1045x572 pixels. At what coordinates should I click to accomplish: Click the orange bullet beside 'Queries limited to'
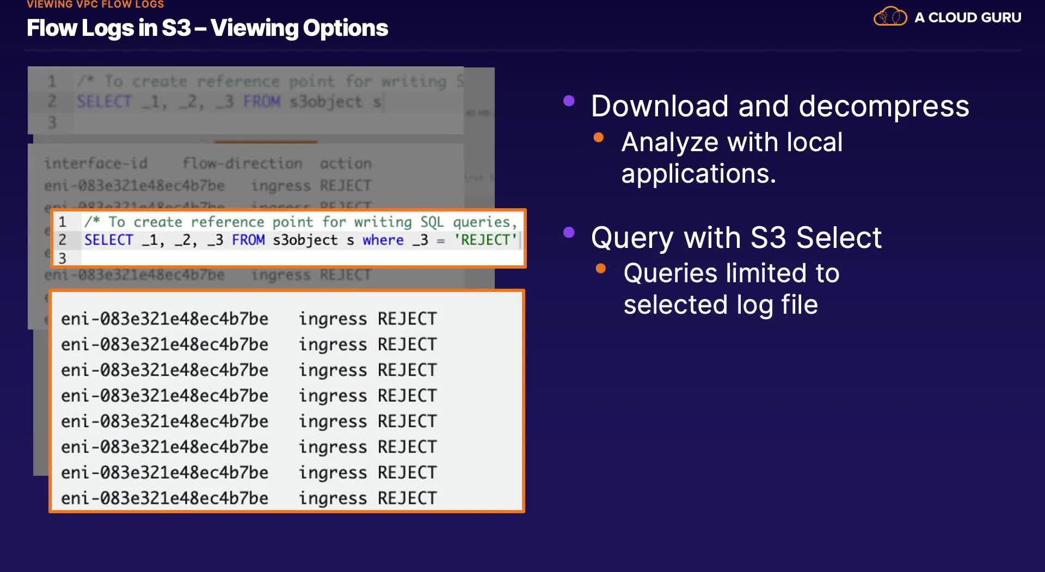[x=601, y=268]
